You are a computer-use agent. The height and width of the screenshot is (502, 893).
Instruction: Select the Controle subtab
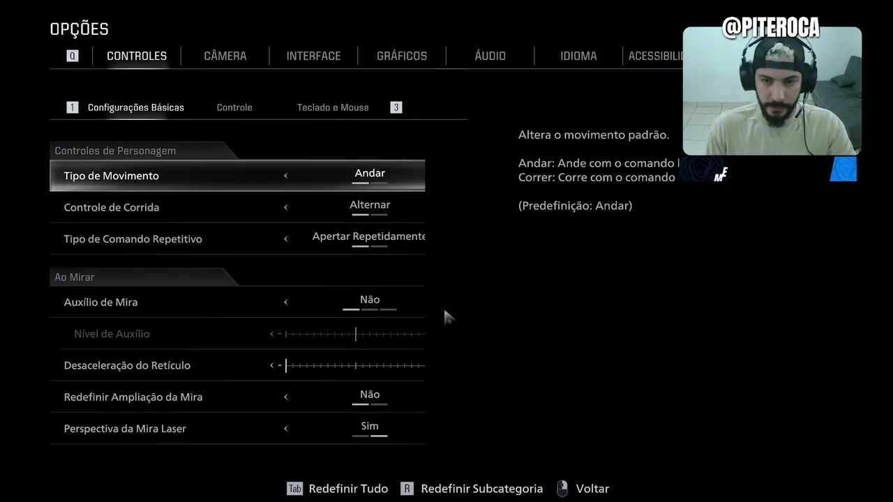(x=234, y=107)
